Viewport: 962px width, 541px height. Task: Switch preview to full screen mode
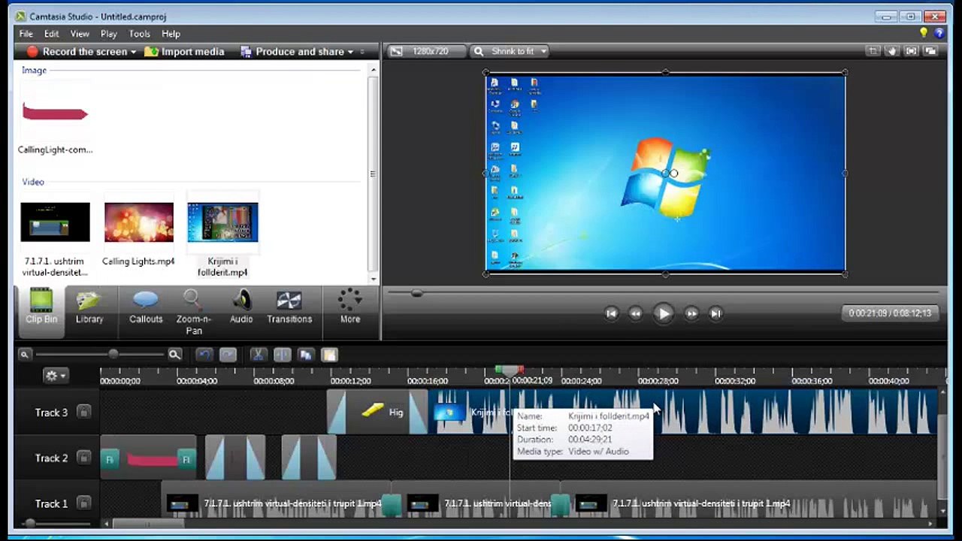coord(912,51)
